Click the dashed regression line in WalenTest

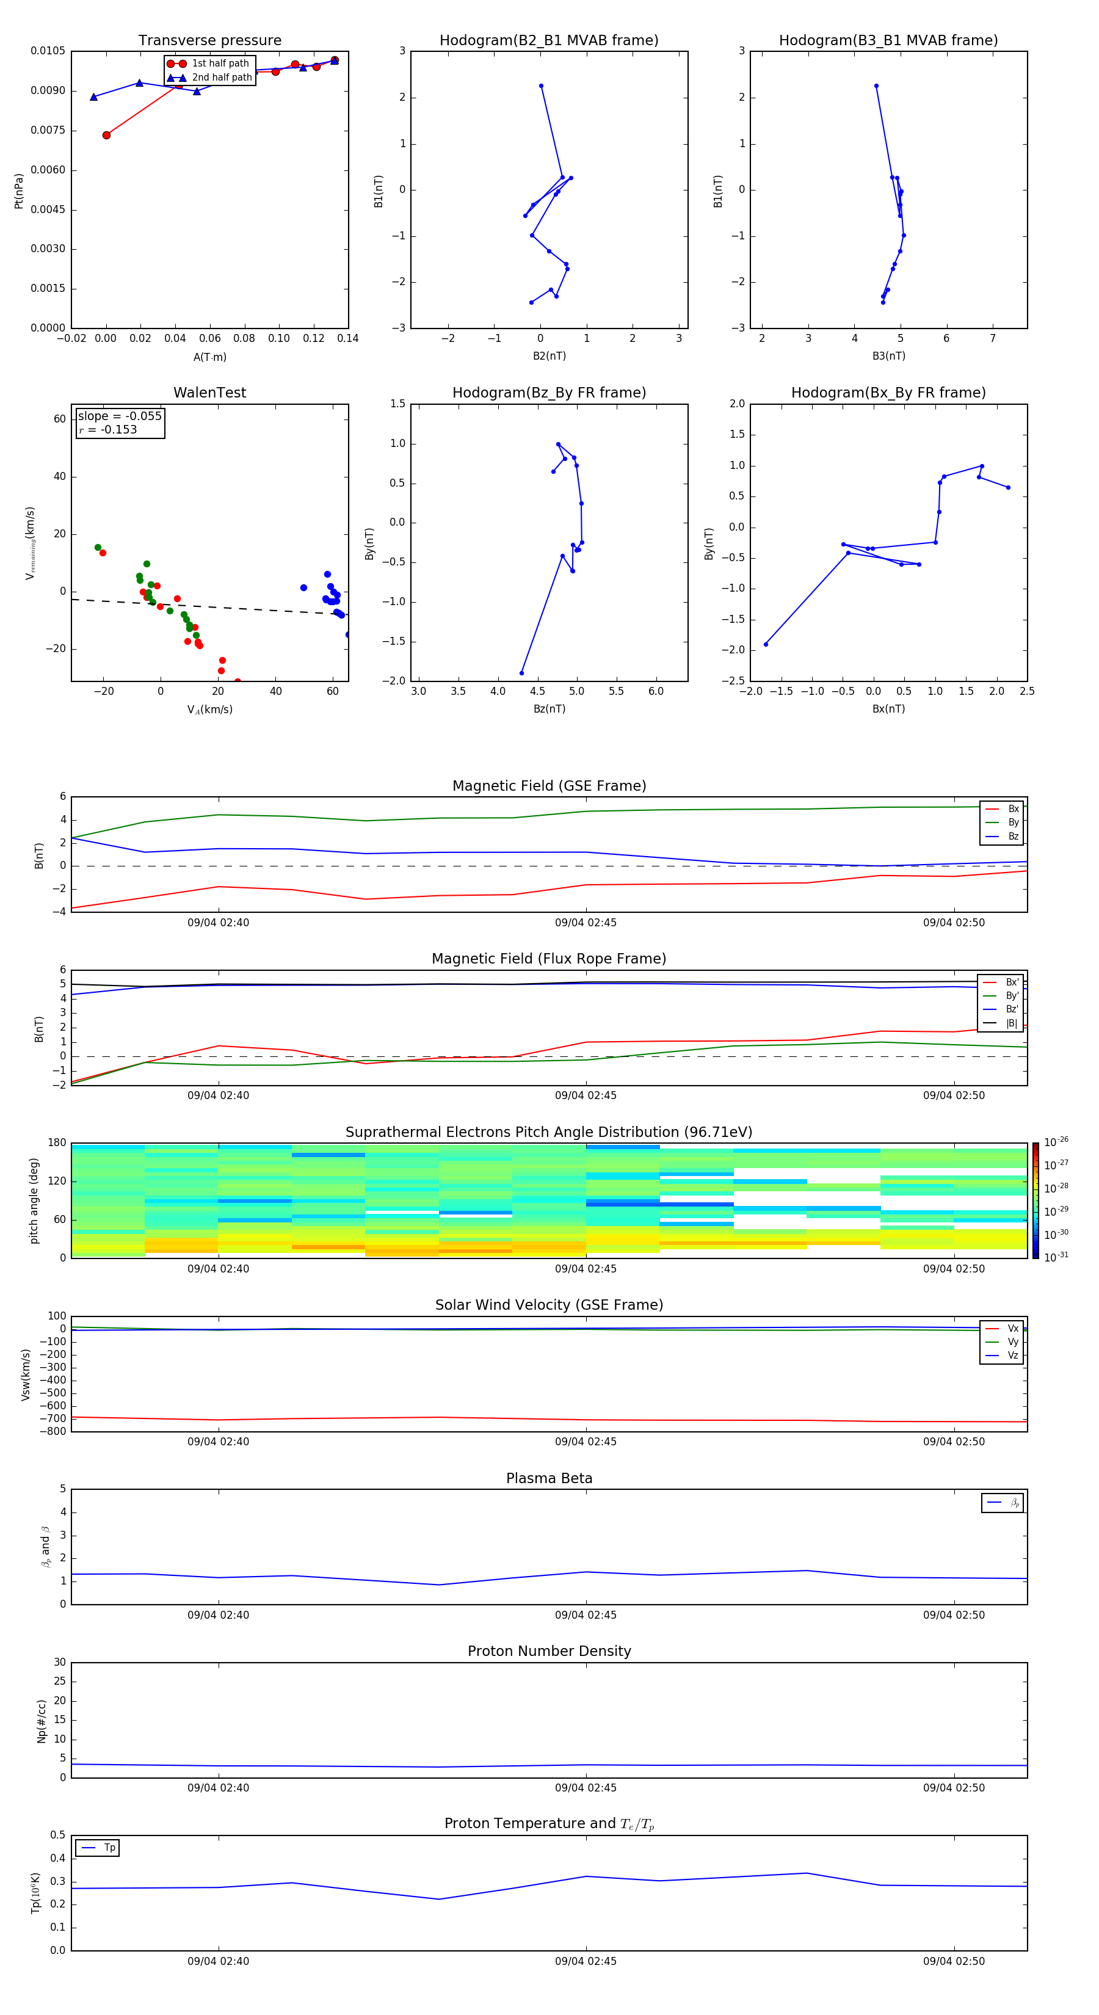coord(209,606)
